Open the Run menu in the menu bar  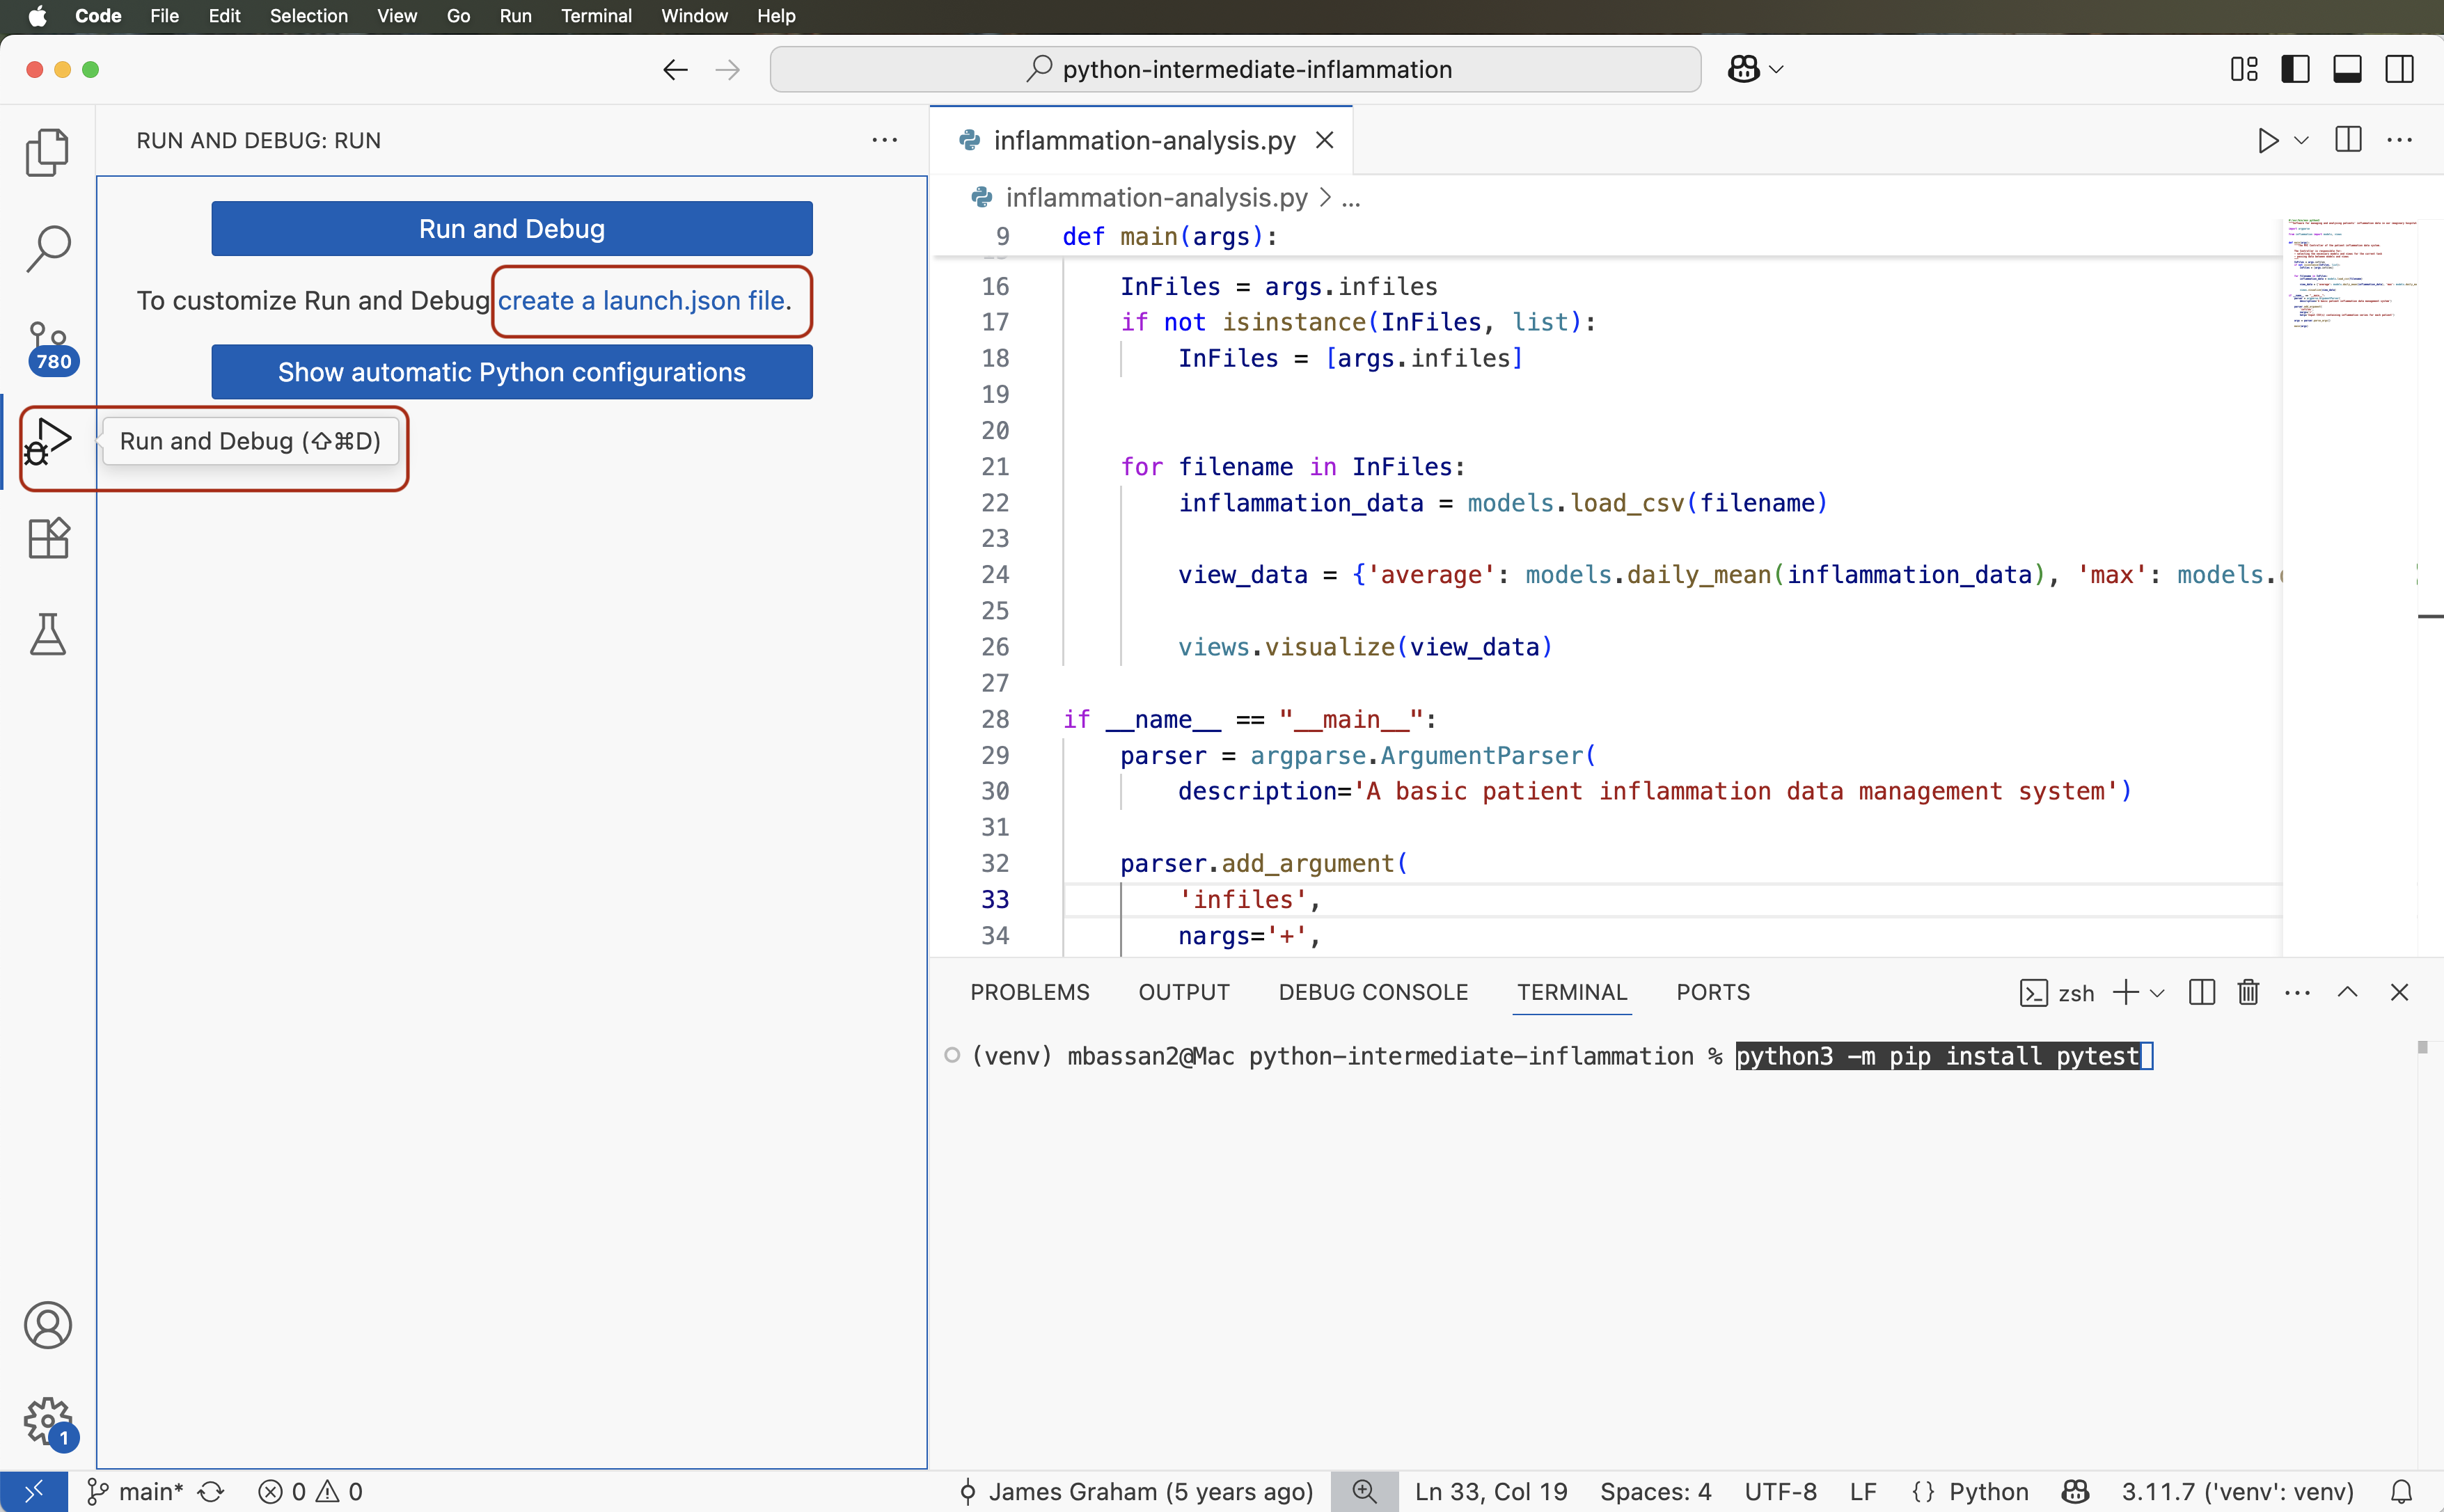click(x=515, y=15)
